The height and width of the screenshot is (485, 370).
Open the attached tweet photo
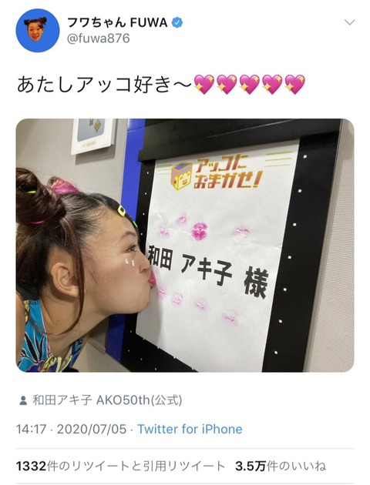coord(185,246)
